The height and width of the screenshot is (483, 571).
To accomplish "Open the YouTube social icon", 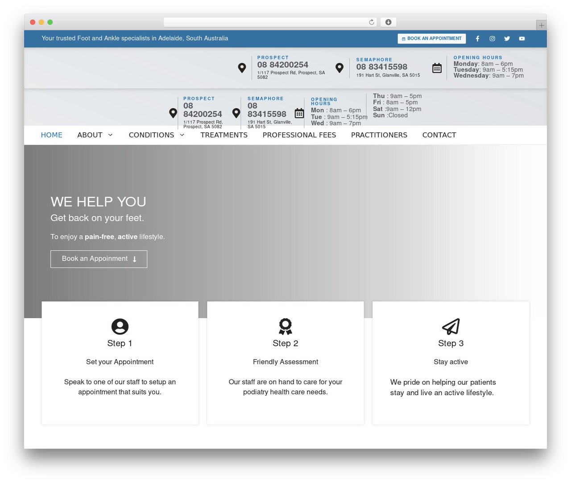I will pos(521,39).
